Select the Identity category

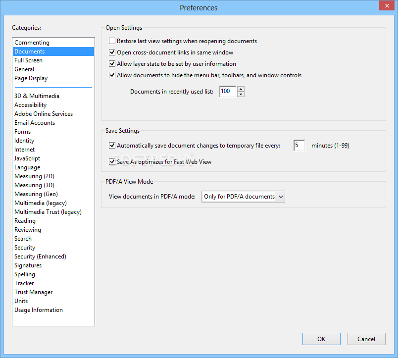tap(53, 141)
